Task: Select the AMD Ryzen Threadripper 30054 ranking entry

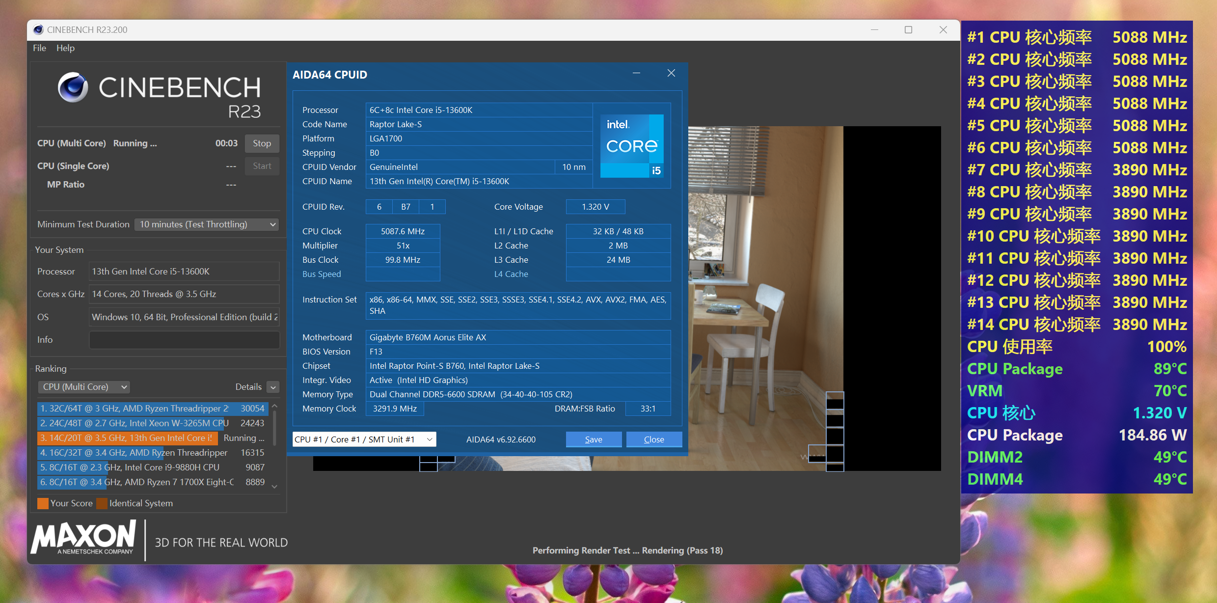Action: pos(152,409)
